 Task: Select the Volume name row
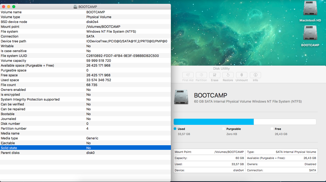(85, 12)
